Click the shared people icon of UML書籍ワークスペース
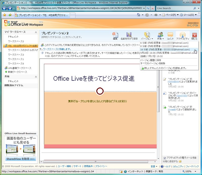202x175 pixels. tap(6, 68)
